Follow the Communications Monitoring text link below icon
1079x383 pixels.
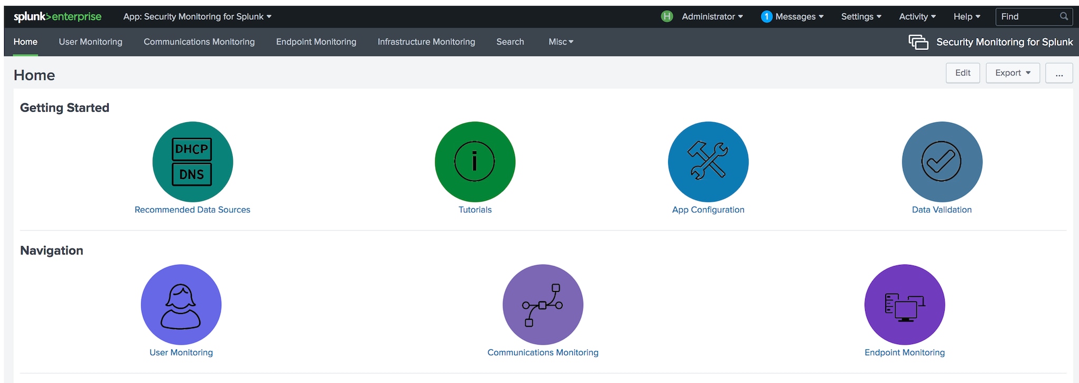click(x=543, y=352)
